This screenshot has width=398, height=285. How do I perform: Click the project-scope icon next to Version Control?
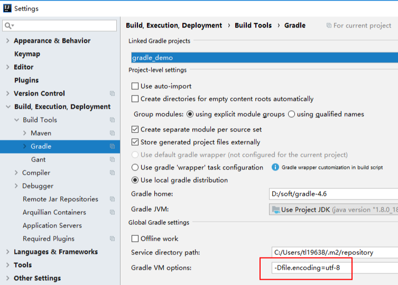(x=112, y=93)
